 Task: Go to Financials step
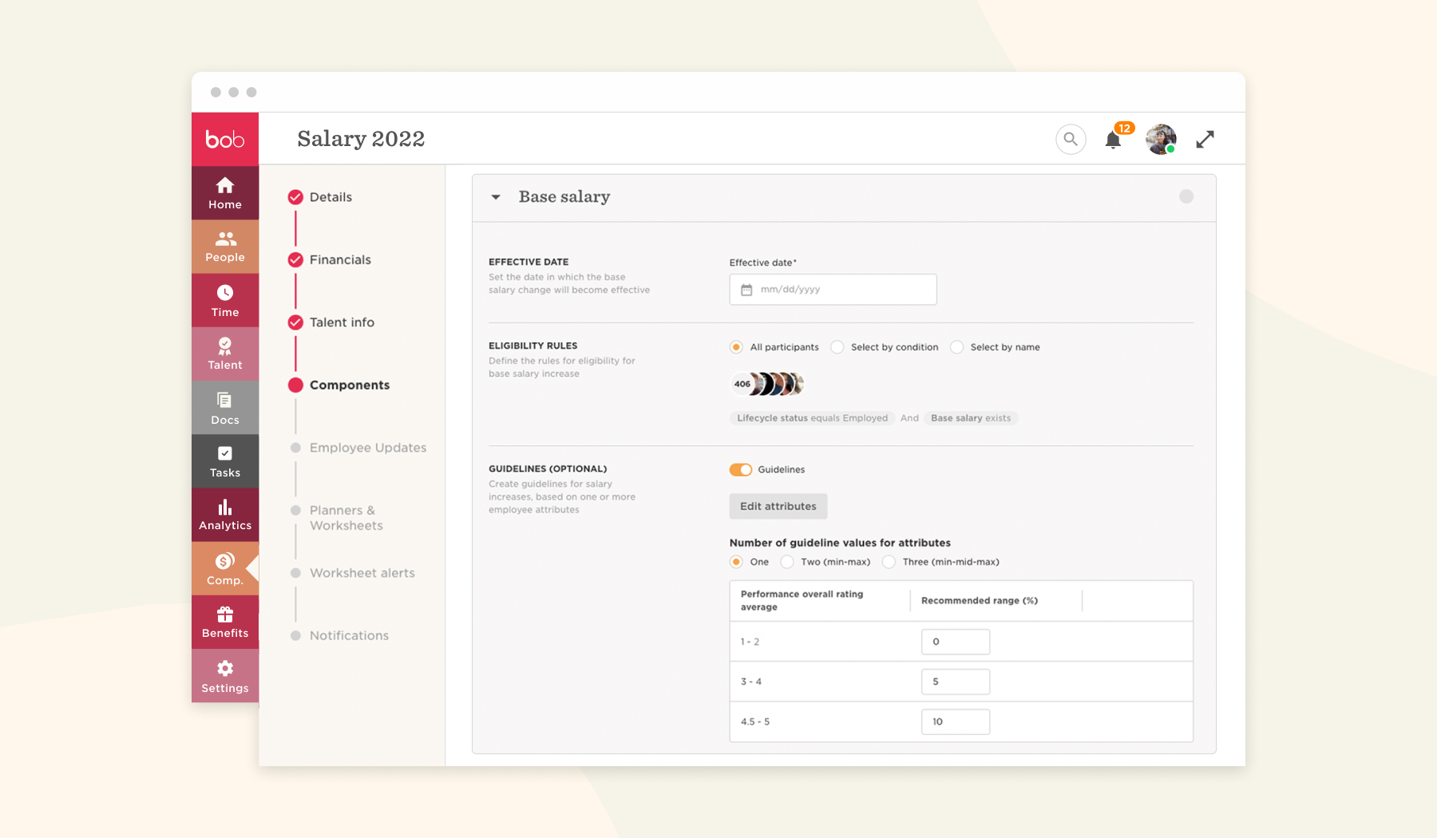(330, 259)
